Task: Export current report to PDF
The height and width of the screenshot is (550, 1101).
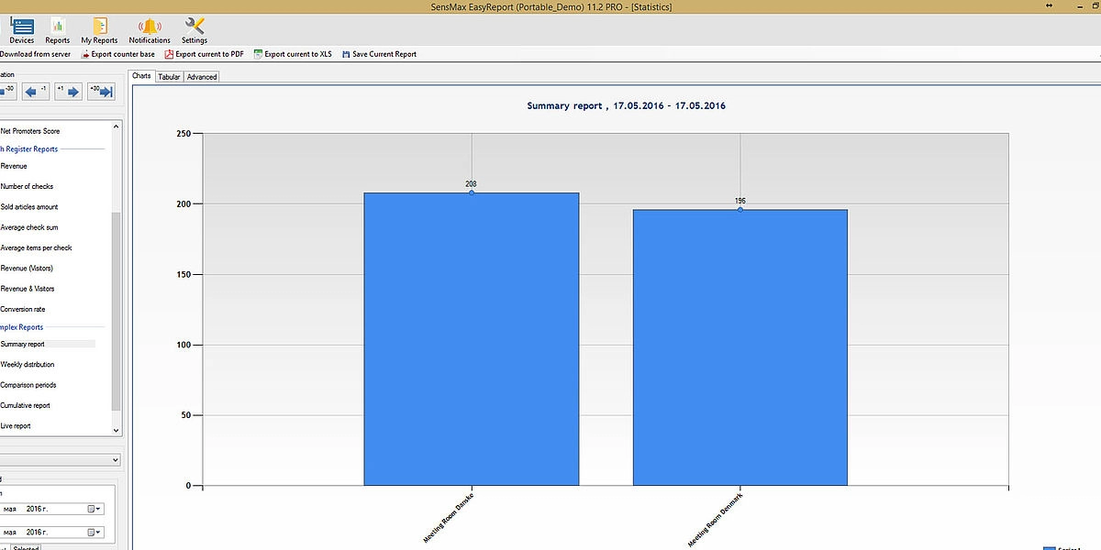Action: click(204, 54)
